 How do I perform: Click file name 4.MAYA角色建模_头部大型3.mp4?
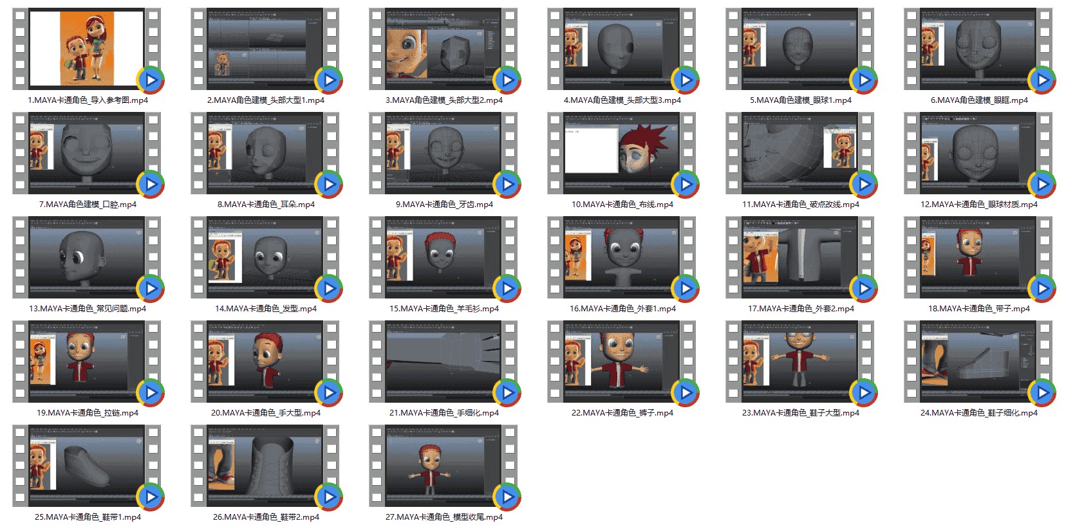pos(622,100)
